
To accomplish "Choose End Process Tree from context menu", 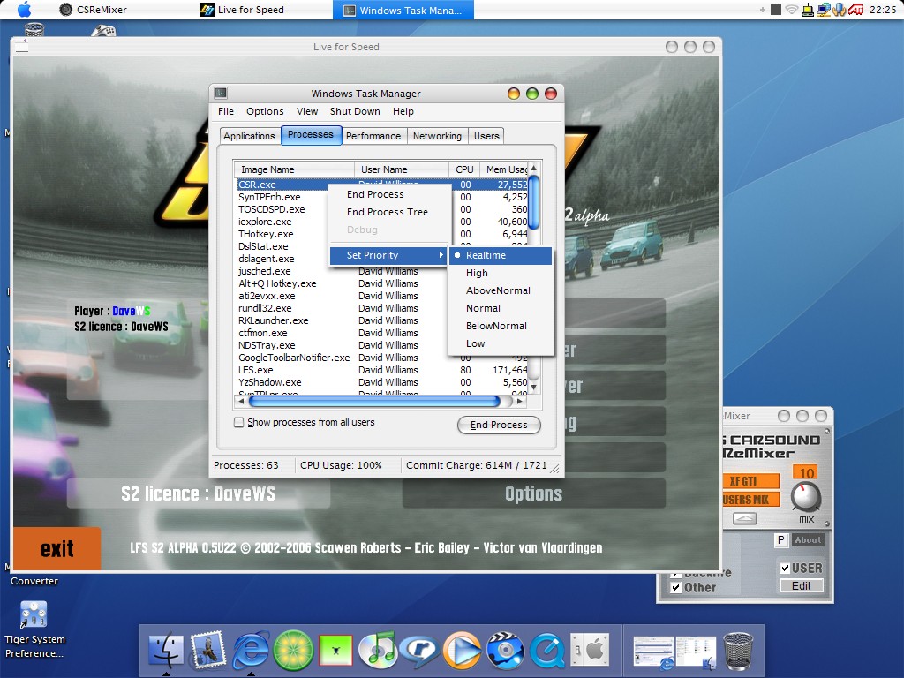I will click(x=389, y=212).
